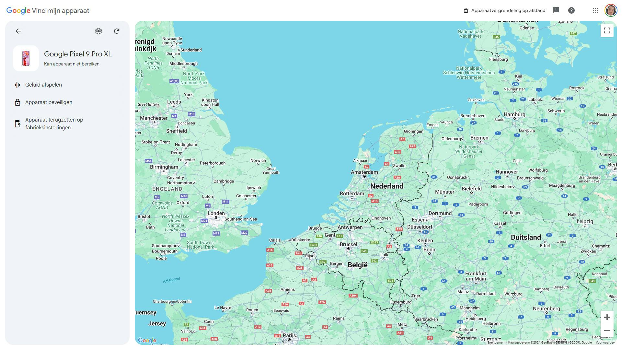Refresh device location with reload icon

click(x=117, y=31)
